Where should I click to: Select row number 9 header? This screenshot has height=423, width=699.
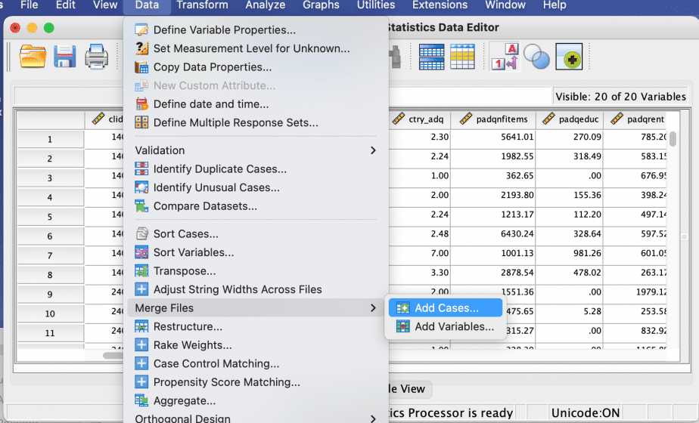click(50, 295)
